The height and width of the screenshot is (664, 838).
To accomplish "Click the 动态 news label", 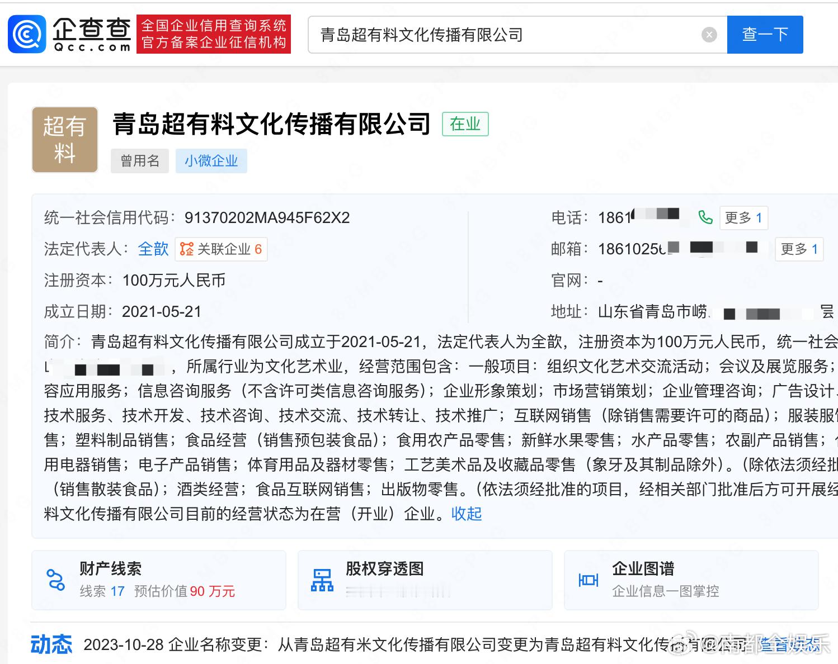I will click(x=51, y=644).
